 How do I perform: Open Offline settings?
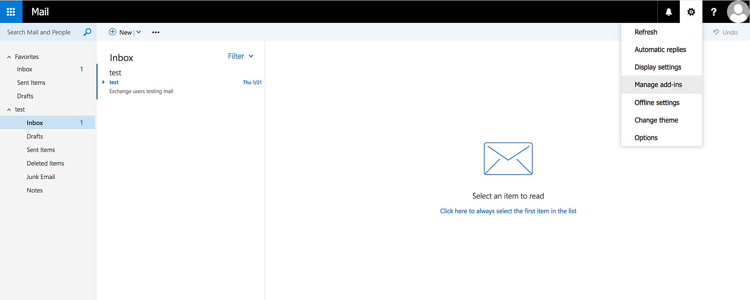661,103
